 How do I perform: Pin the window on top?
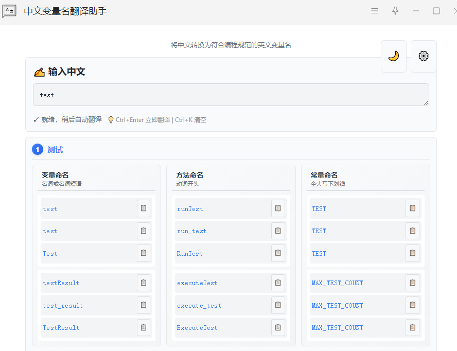click(395, 11)
